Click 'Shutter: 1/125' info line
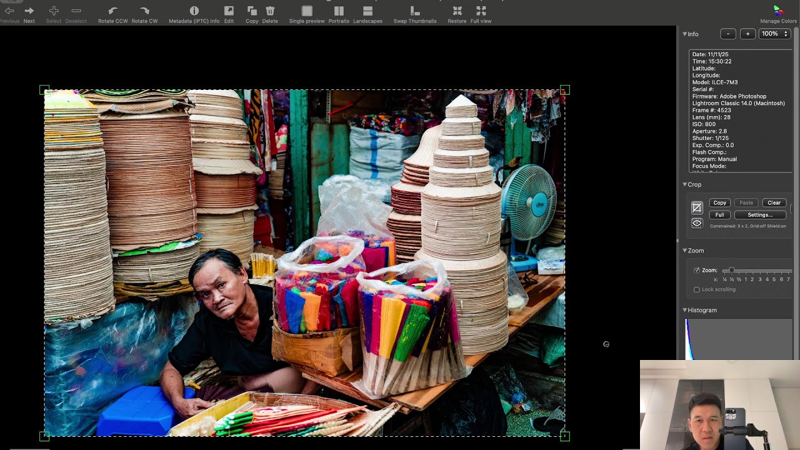This screenshot has width=800, height=450. (711, 138)
